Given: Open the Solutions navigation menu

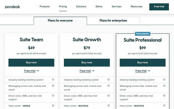Looking at the screenshot, I should click(x=81, y=6).
